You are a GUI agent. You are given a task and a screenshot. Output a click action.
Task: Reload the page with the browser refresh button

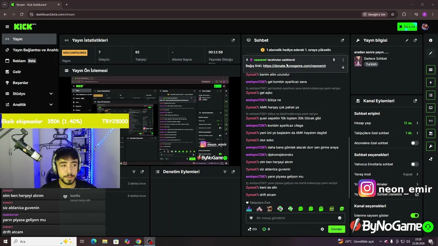(22, 14)
